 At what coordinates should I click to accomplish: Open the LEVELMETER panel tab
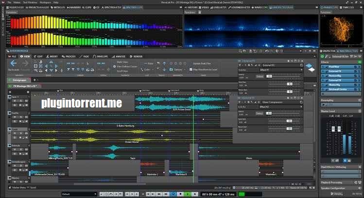(x=218, y=7)
